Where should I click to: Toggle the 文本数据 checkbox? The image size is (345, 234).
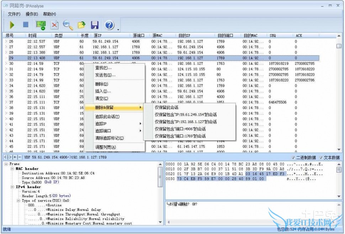click(x=321, y=158)
